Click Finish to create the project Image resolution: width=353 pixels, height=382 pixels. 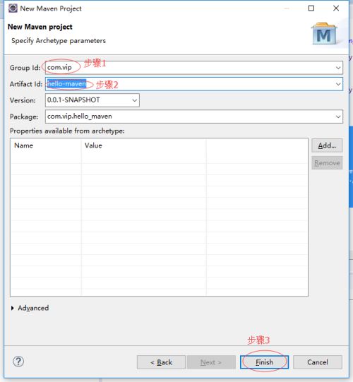[x=264, y=362]
